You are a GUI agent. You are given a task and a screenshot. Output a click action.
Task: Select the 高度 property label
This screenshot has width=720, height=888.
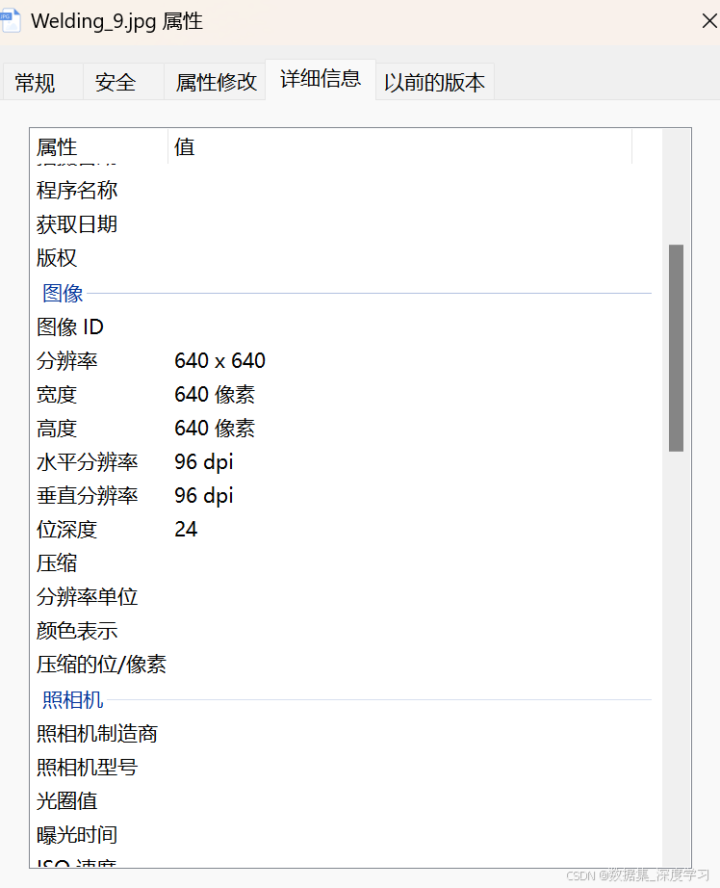click(x=57, y=429)
